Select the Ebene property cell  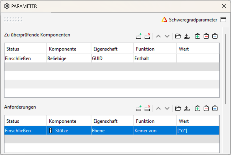(112, 131)
